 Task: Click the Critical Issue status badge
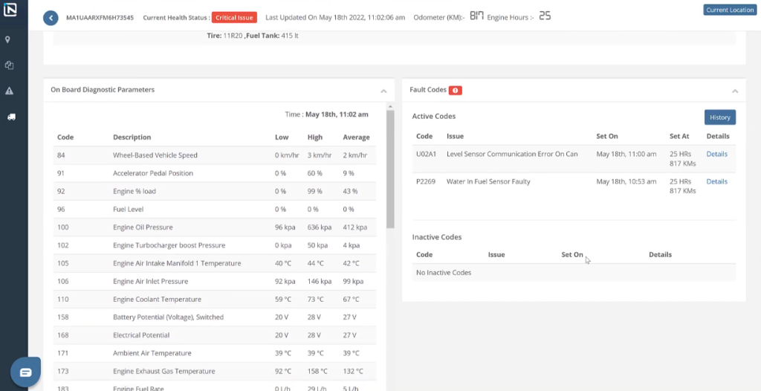coord(235,17)
